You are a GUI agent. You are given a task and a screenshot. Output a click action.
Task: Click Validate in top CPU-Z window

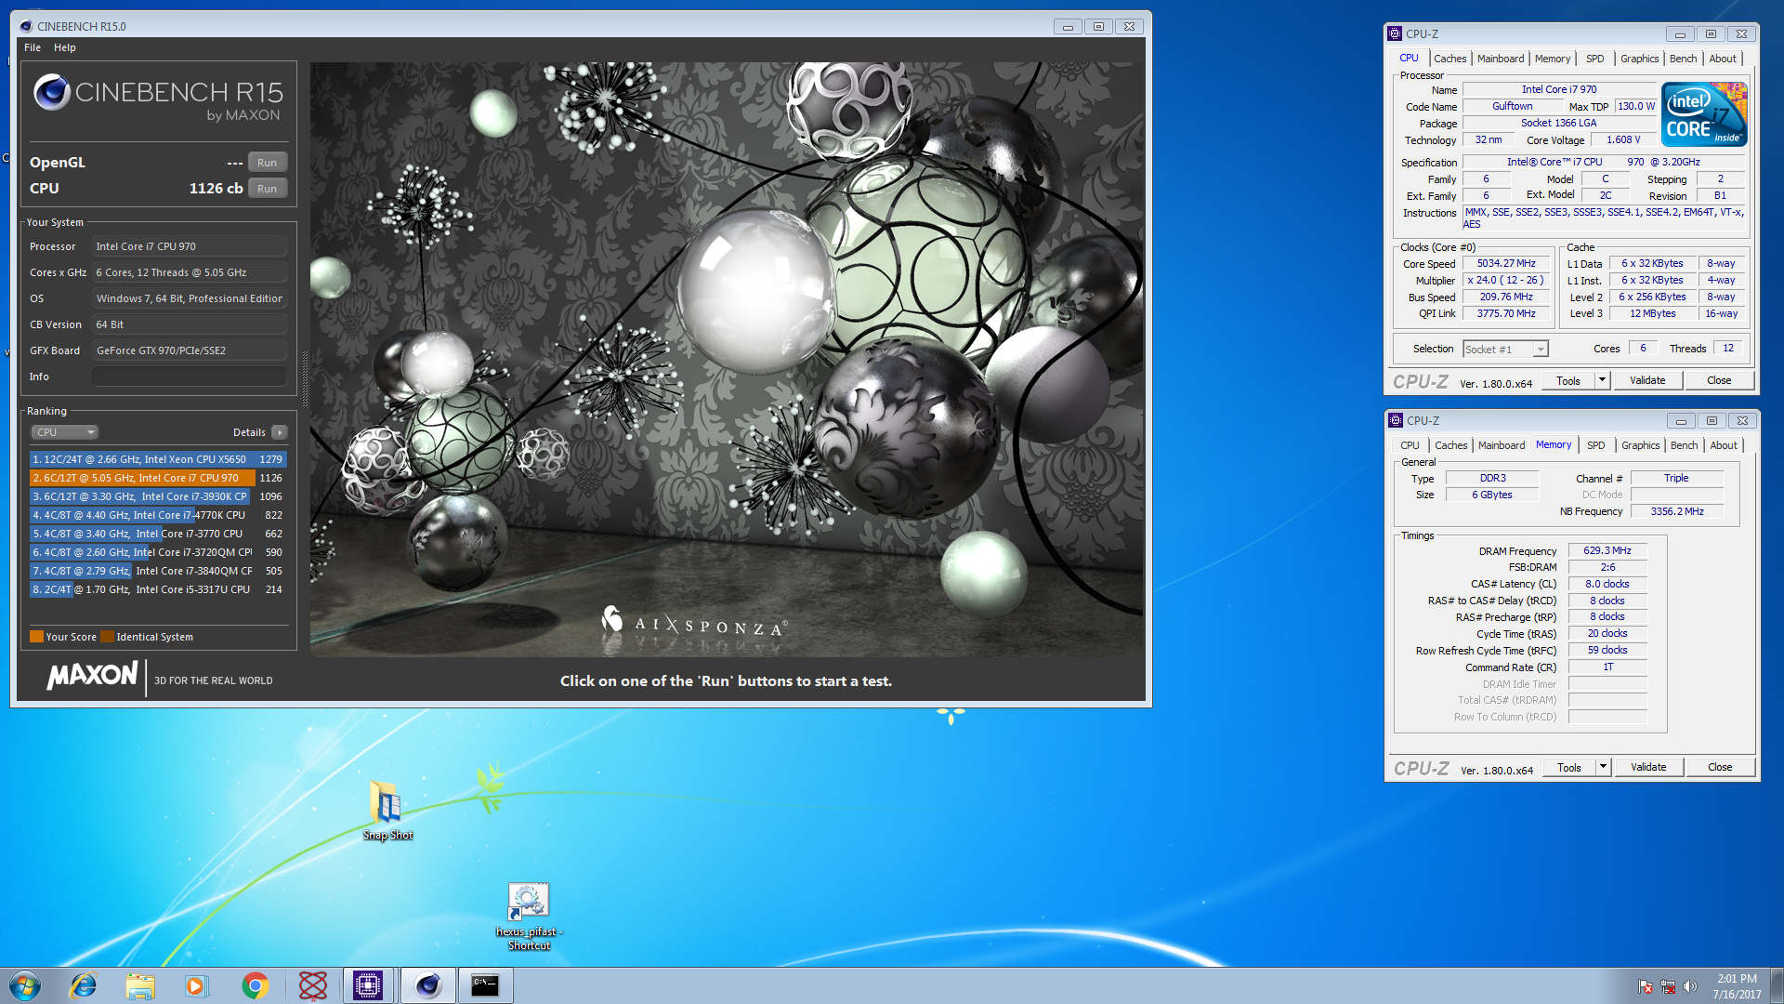pos(1647,380)
